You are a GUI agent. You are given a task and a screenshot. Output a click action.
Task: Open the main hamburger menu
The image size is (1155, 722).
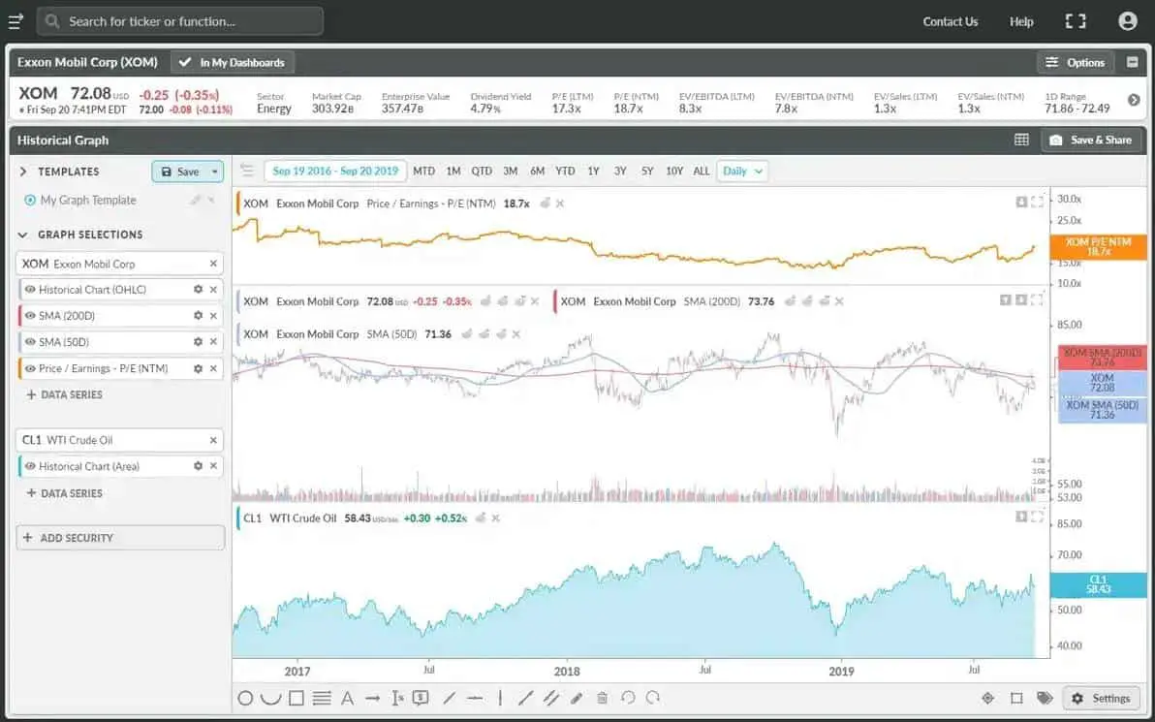[16, 21]
